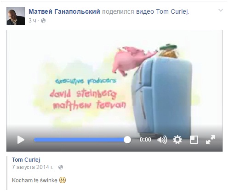229x191 pixels.
Task: Open Матвей Ганапольский profile link
Action: [x=64, y=11]
